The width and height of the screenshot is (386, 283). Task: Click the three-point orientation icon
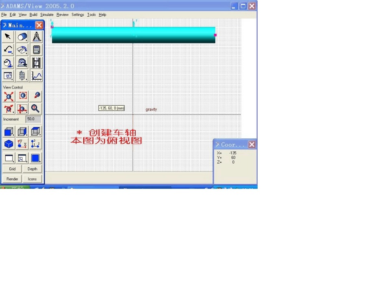pos(36,144)
